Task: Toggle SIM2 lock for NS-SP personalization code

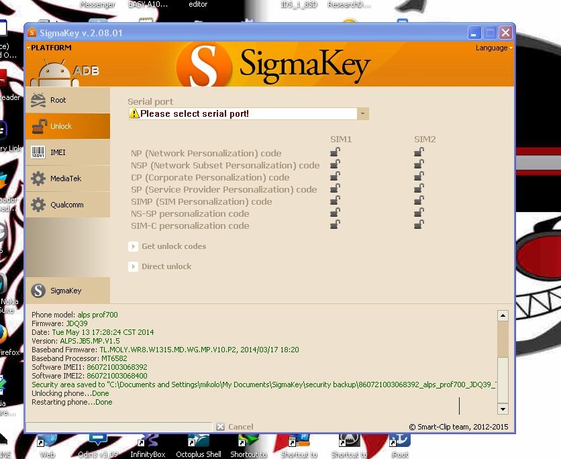Action: click(419, 213)
